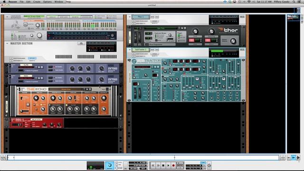Expand Show Programmer on the Master Section
This screenshot has width=304, height=171.
(11, 58)
